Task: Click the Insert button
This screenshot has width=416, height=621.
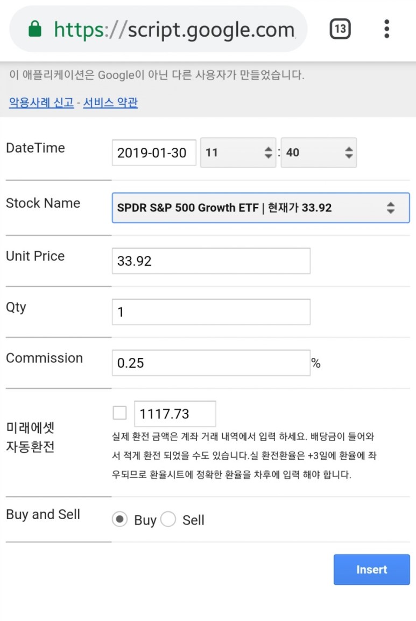Action: [x=372, y=569]
